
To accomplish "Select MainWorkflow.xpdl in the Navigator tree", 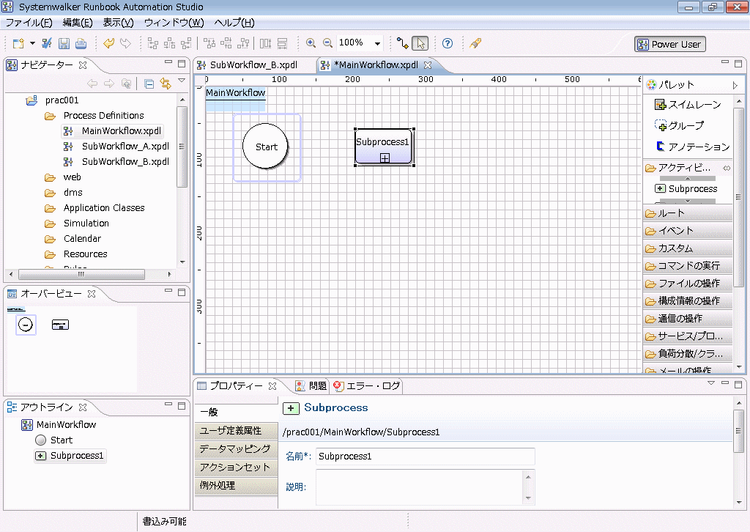I will (x=121, y=130).
